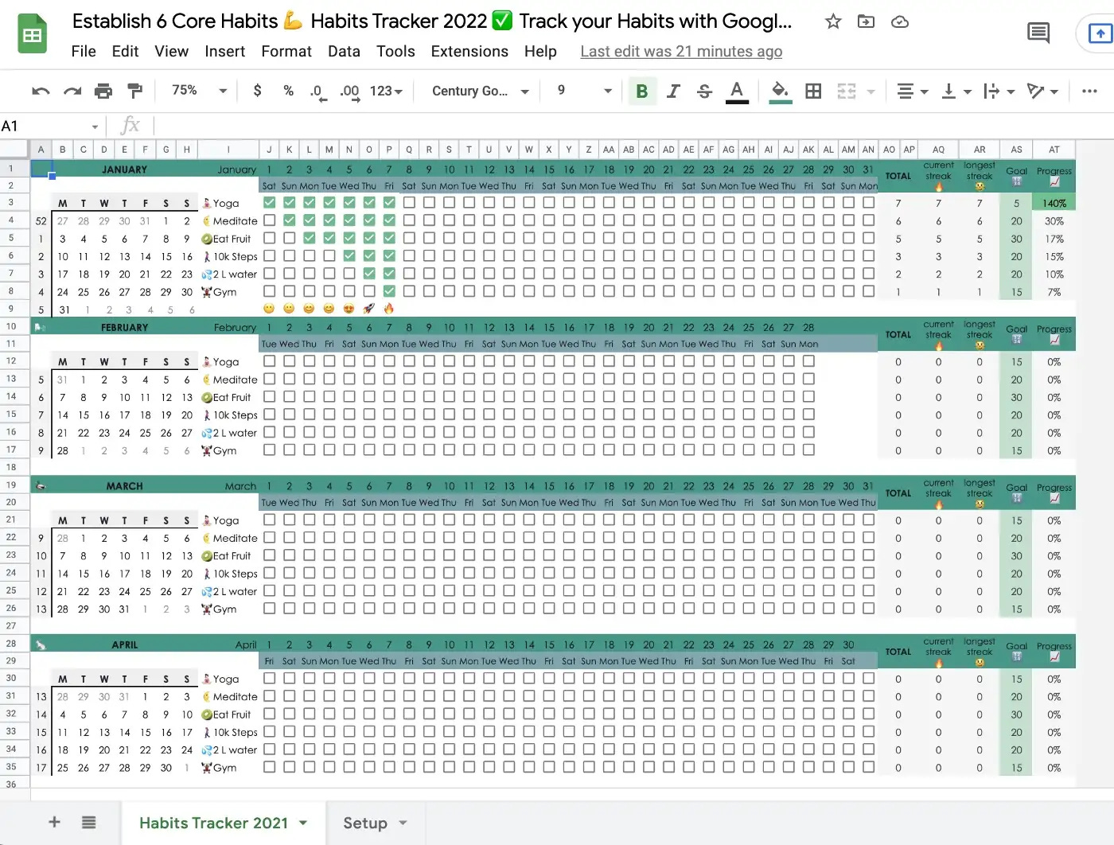
Task: Uncheck Yoga checkbox for January 1
Action: (269, 202)
